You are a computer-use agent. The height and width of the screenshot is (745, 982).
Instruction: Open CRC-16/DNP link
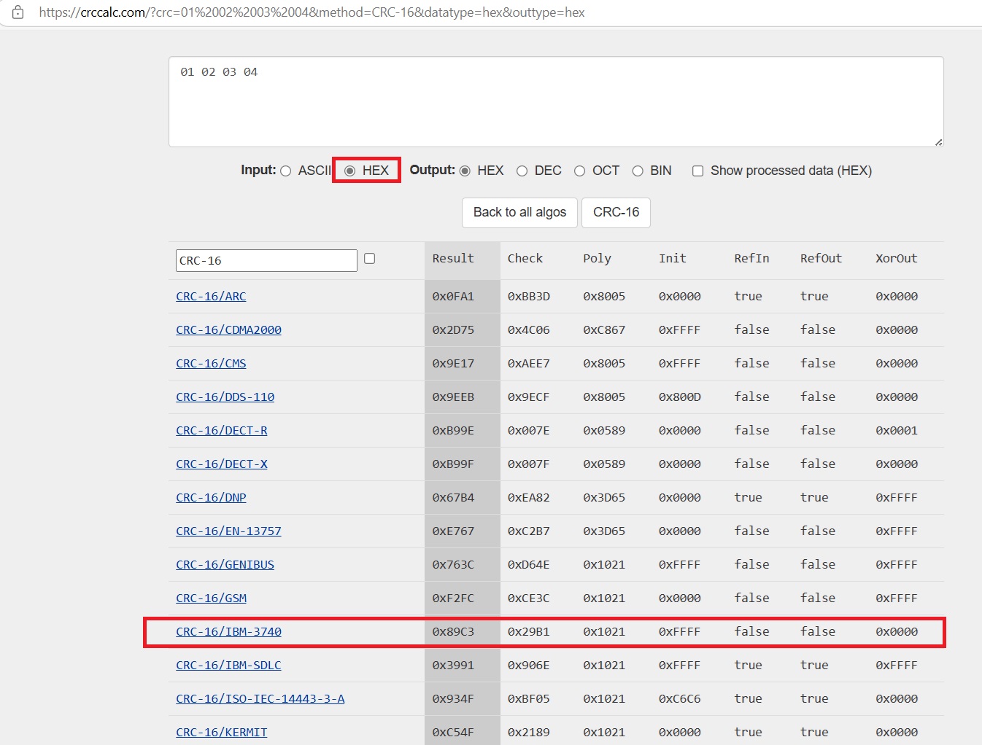click(211, 497)
